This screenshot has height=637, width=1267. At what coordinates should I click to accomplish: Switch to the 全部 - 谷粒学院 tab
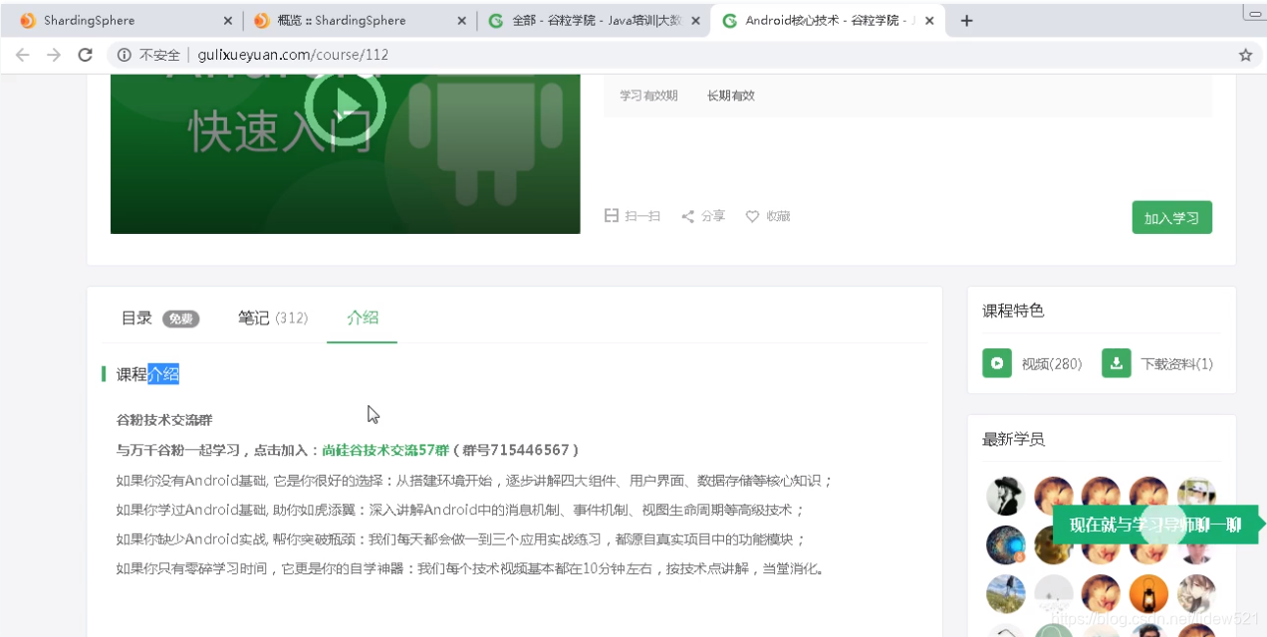[593, 20]
